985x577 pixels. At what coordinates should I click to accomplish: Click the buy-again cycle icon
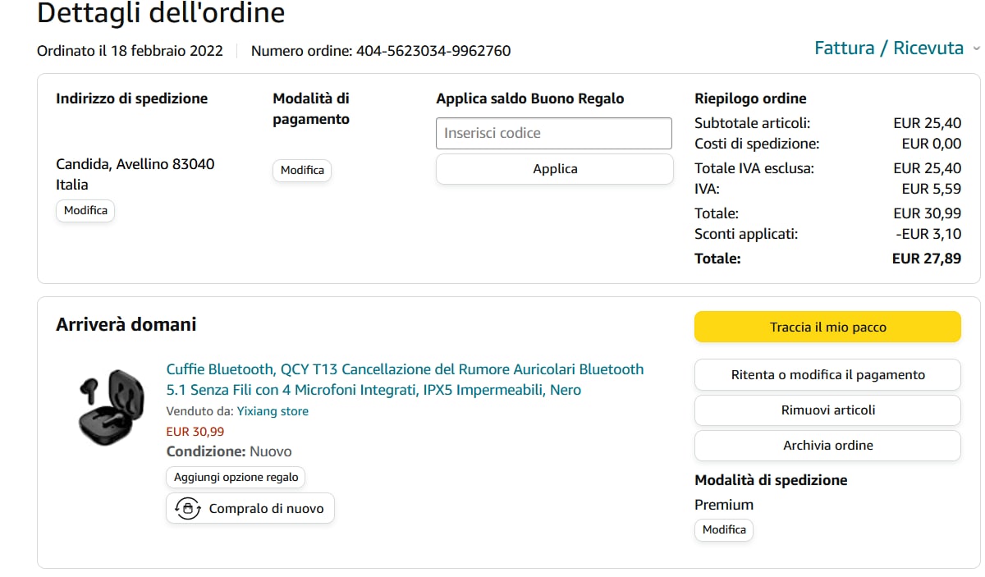188,509
